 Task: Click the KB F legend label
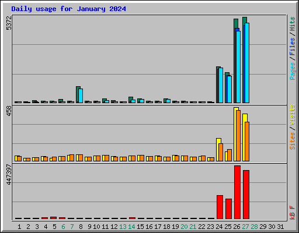293,213
